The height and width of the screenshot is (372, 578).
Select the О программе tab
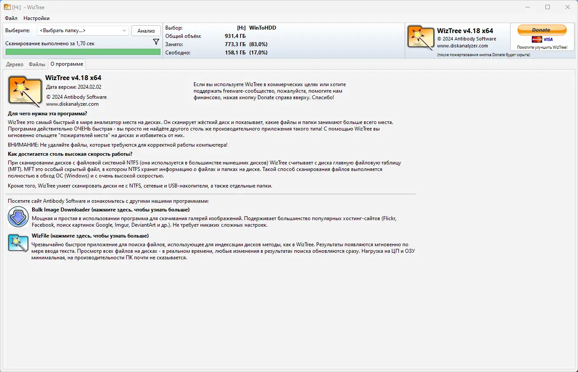tap(67, 64)
